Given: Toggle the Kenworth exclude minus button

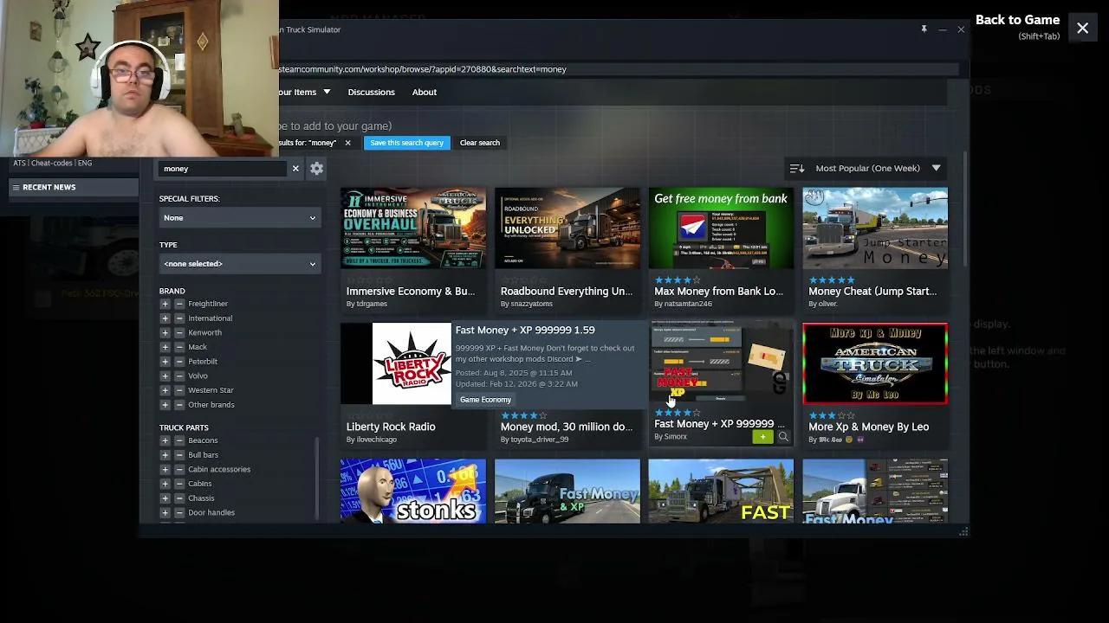Looking at the screenshot, I should click(179, 332).
